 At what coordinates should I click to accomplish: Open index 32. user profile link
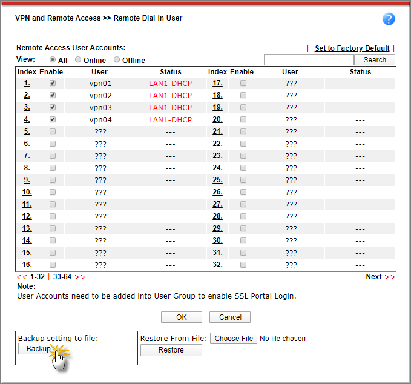coord(217,265)
